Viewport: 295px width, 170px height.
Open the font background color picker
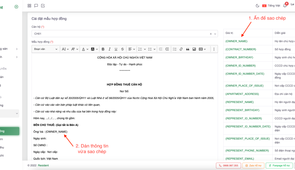(94, 49)
